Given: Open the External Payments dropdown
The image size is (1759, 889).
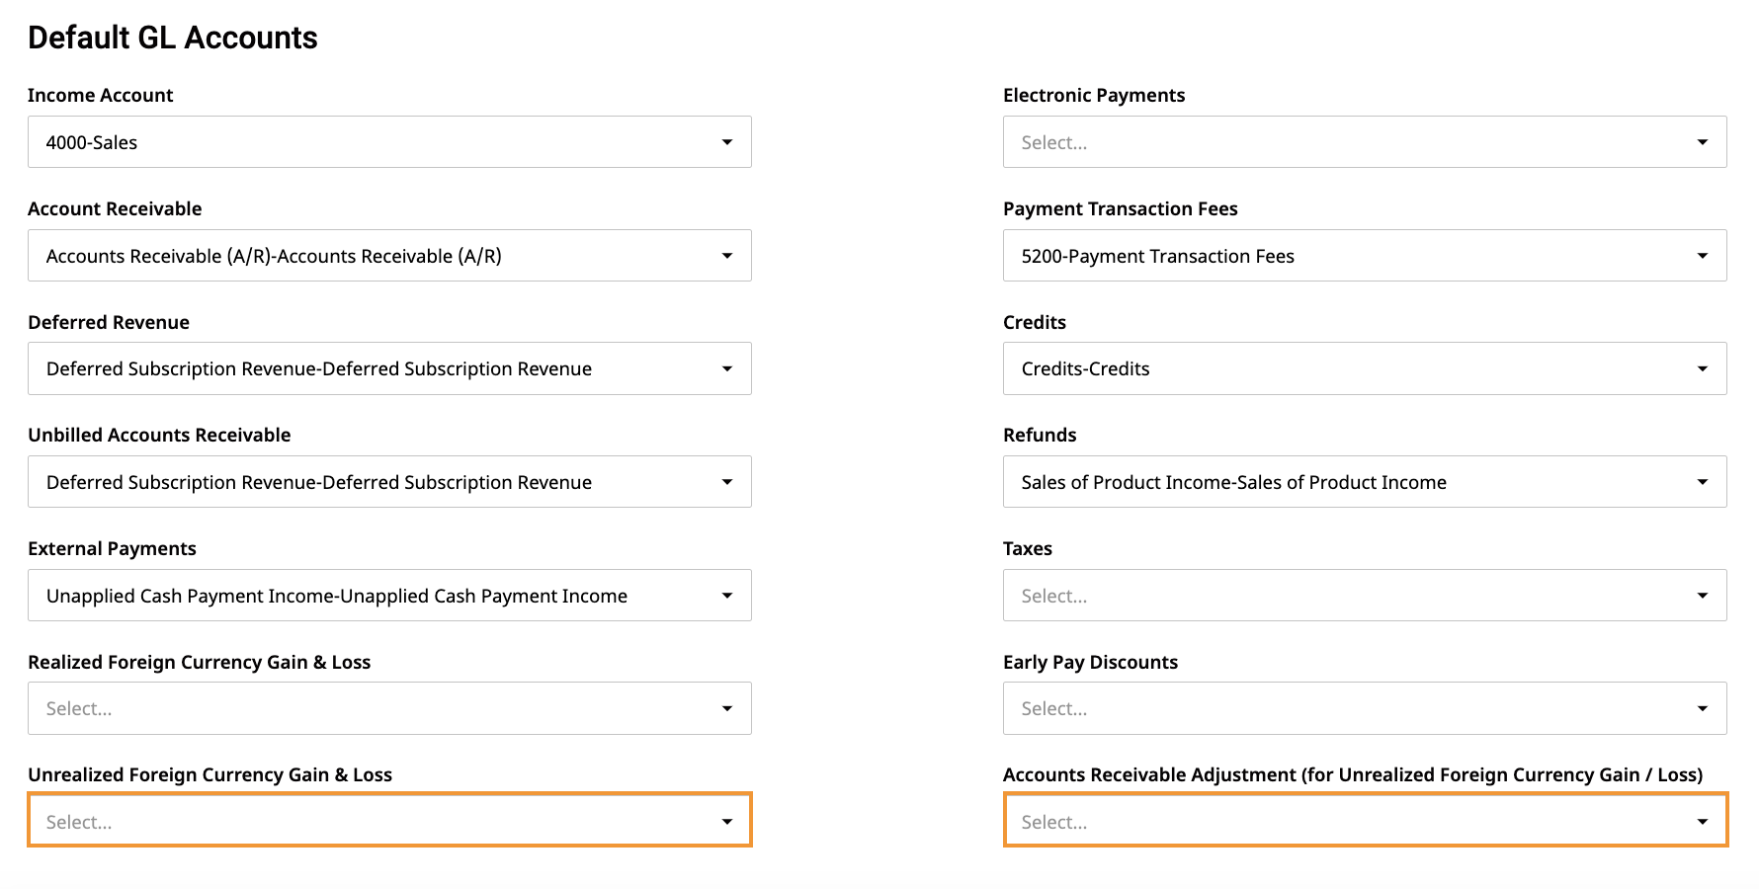Looking at the screenshot, I should (x=389, y=596).
